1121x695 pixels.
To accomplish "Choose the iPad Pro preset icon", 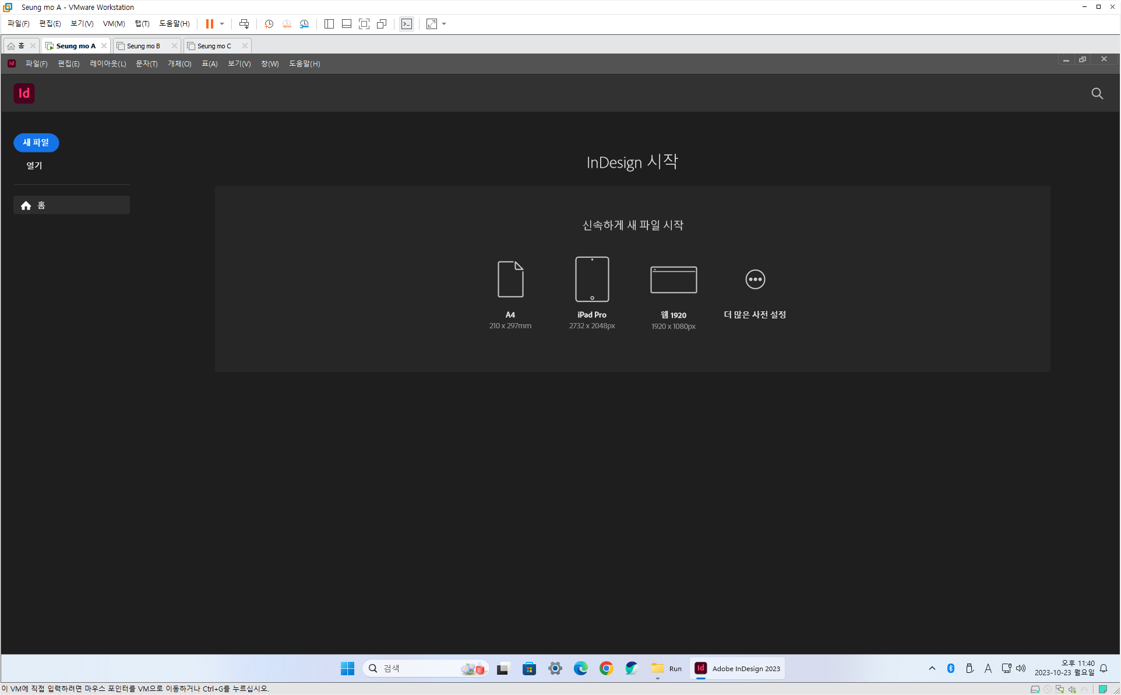I will [x=592, y=279].
